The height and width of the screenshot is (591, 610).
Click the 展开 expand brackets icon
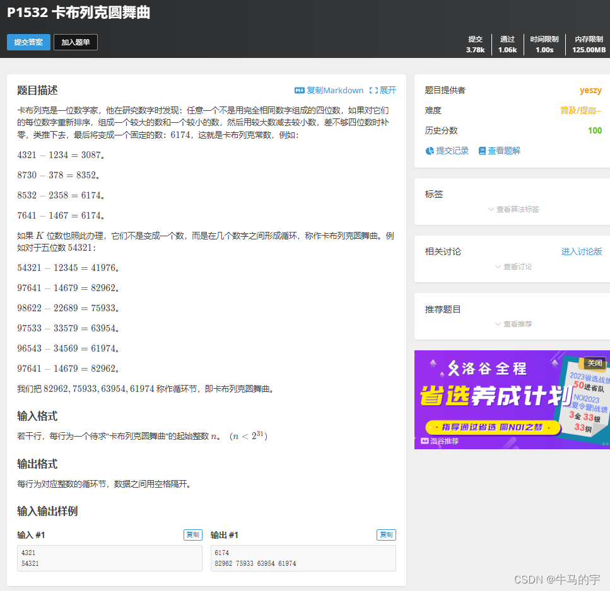click(373, 91)
